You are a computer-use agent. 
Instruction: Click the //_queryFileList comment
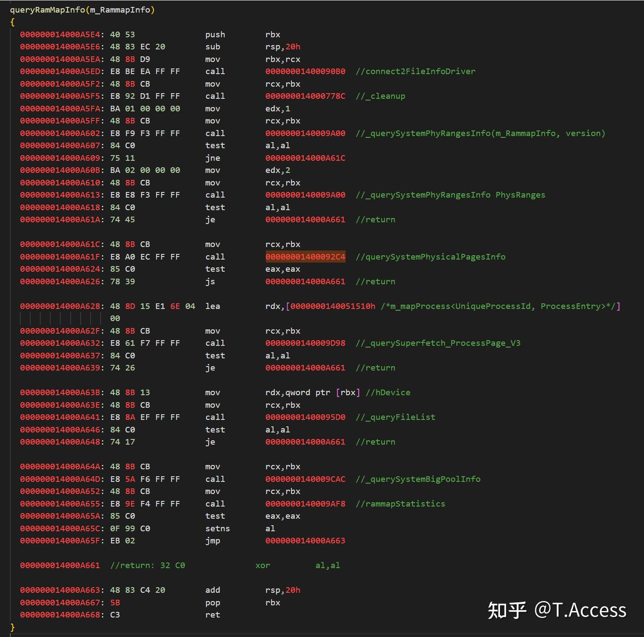point(395,417)
